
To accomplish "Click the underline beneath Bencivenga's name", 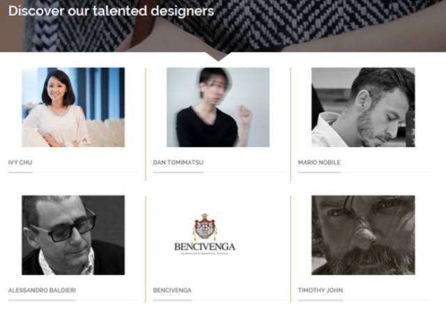I will [172, 300].
